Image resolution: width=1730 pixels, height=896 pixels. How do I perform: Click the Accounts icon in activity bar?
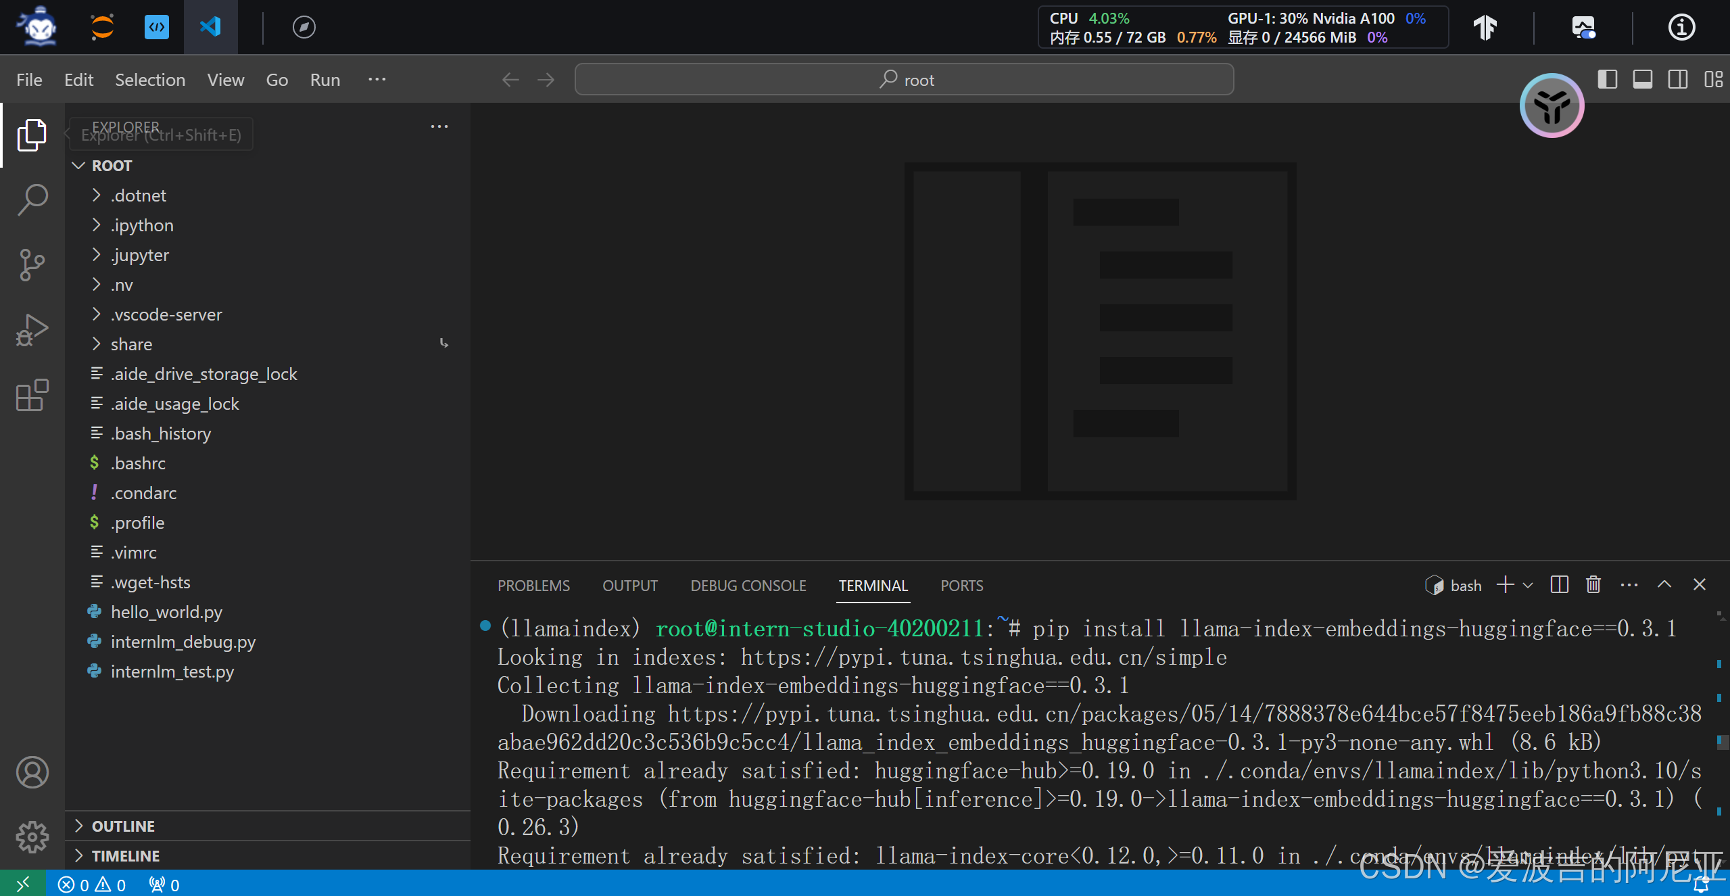click(32, 772)
